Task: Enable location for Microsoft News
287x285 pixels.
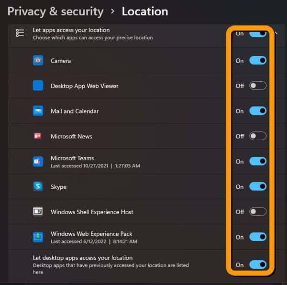Action: 258,136
